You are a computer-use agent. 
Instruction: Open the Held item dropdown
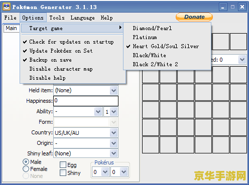point(113,91)
